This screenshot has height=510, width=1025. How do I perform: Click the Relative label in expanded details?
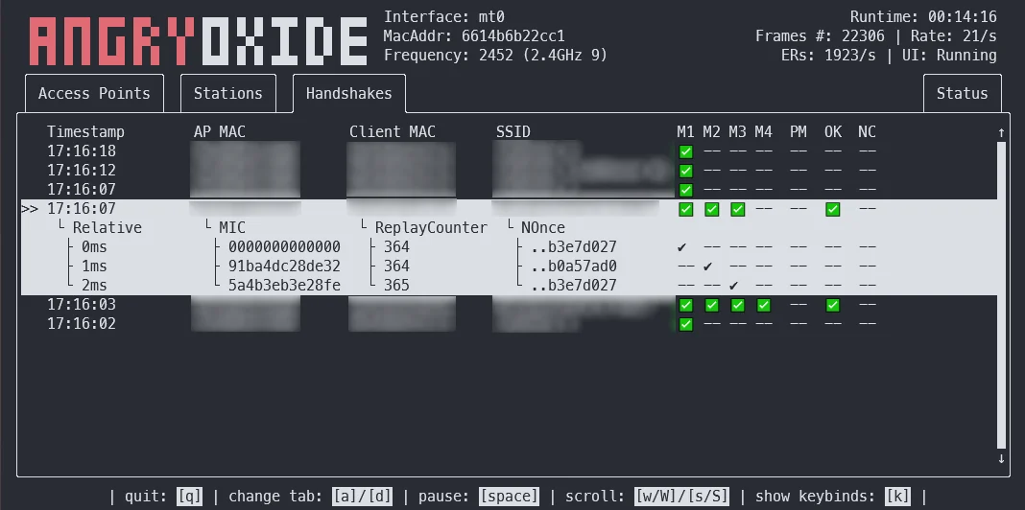[x=107, y=228]
